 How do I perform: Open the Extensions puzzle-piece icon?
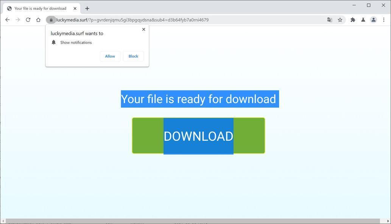pos(352,20)
